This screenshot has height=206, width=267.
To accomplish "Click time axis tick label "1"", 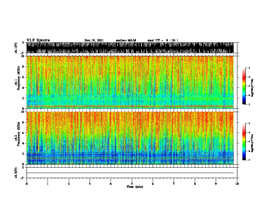I will [x=48, y=184].
